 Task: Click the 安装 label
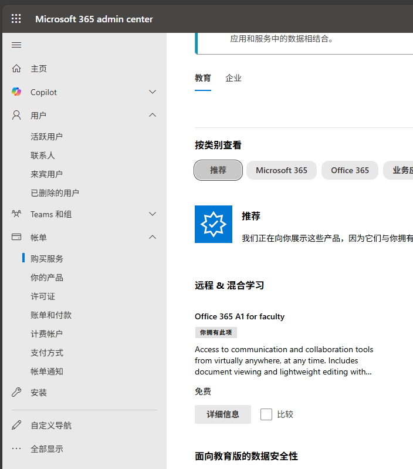point(39,392)
